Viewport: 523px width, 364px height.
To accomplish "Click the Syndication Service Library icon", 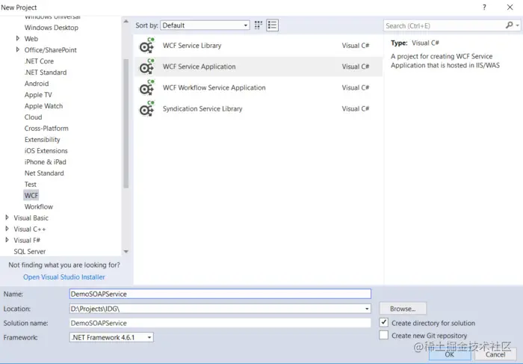I will (146, 108).
